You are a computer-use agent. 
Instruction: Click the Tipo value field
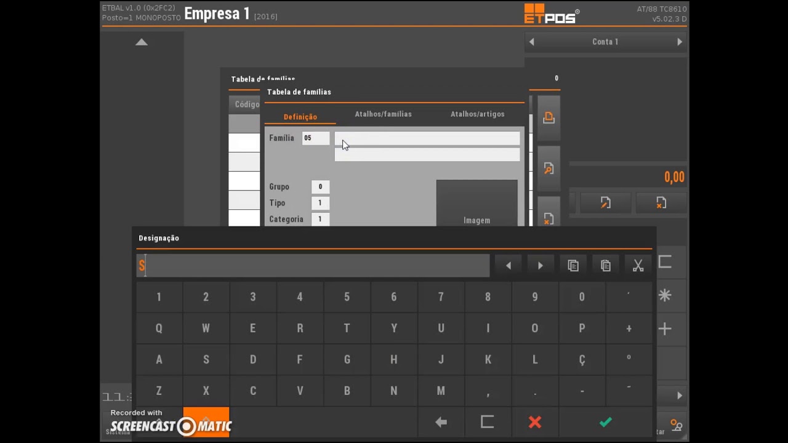(320, 202)
